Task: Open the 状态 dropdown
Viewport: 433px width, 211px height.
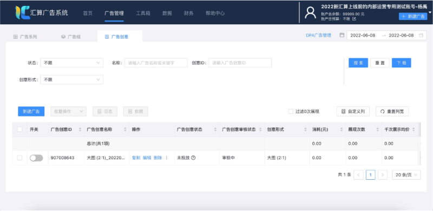Action: (72, 63)
